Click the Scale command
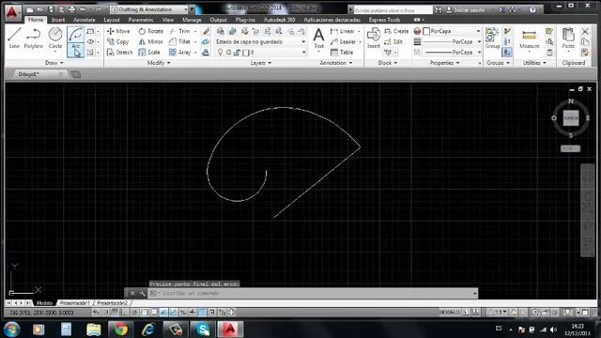 tap(149, 53)
